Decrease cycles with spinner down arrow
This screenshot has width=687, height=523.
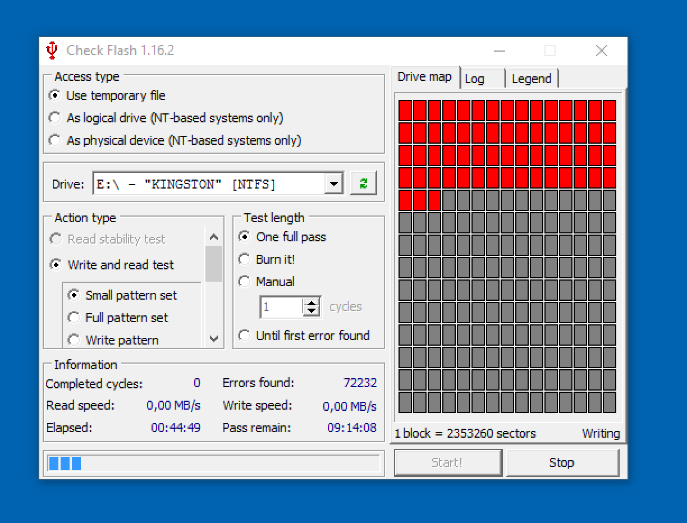click(x=312, y=311)
